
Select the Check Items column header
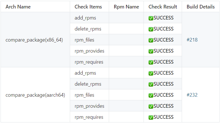pyautogui.click(x=88, y=7)
